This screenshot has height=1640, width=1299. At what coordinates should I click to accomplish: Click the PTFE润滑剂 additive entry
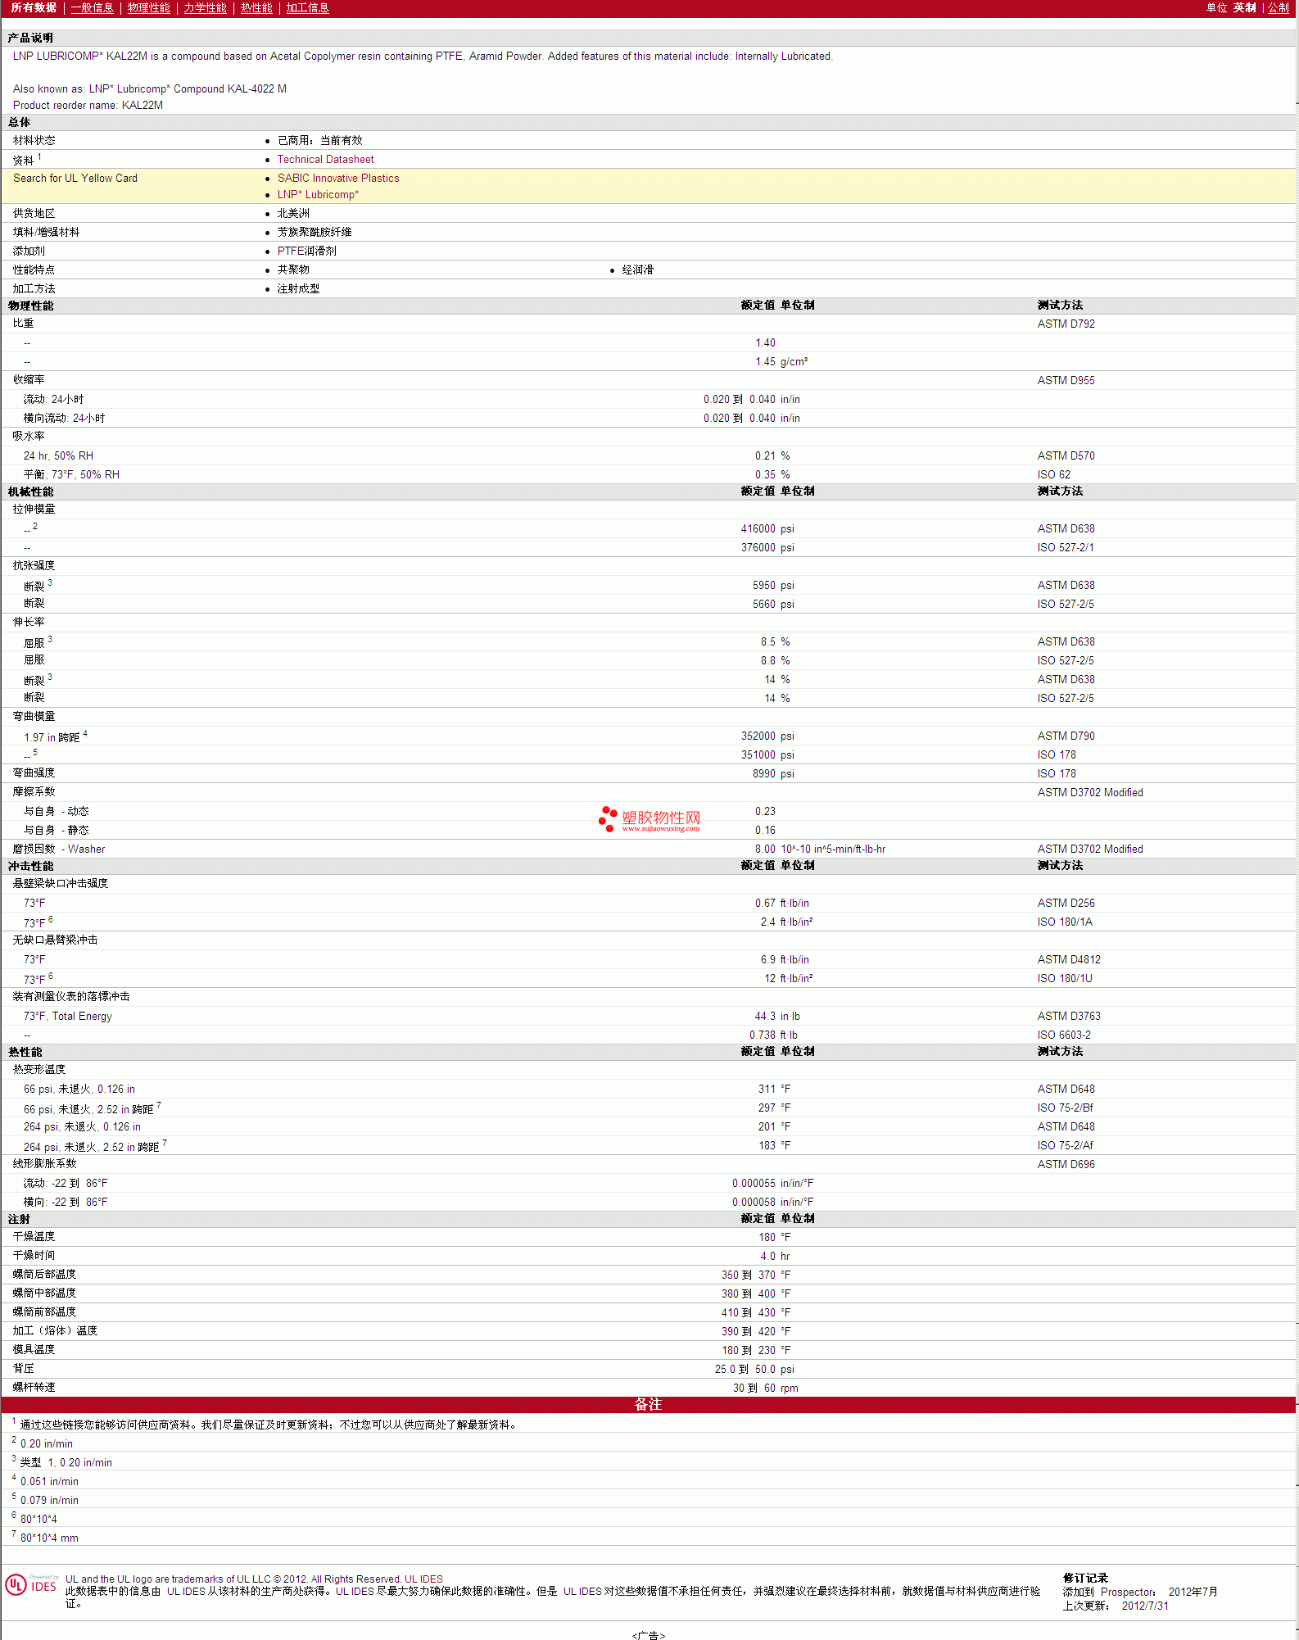pos(306,251)
